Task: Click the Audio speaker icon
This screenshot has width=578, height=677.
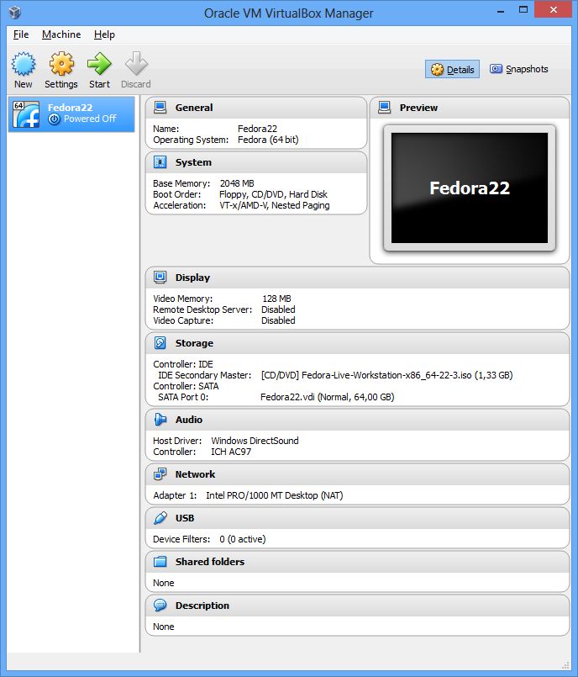Action: (x=160, y=420)
